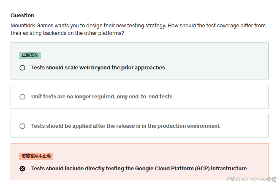Select the "Tests should scale well" radio button

click(22, 68)
